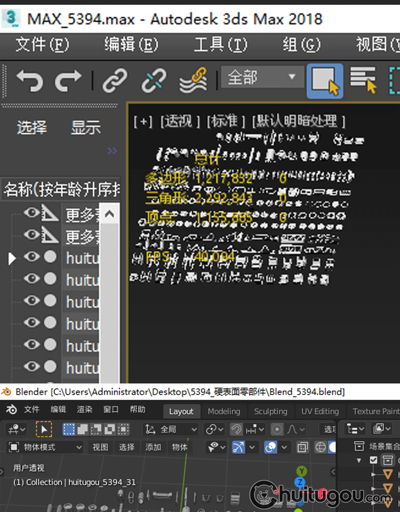Click the Redo arrow in 3ds Max
This screenshot has height=512, width=400.
point(68,81)
